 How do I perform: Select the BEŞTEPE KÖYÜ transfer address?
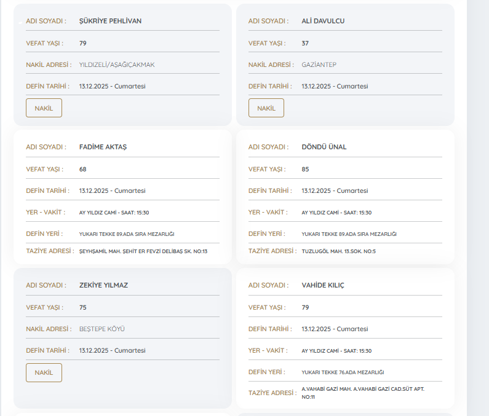pyautogui.click(x=101, y=329)
